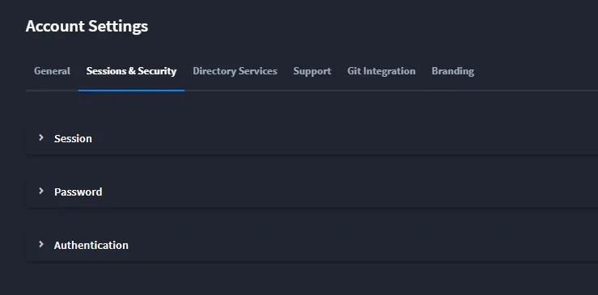Click the Authentication section label
Image resolution: width=598 pixels, height=295 pixels.
(91, 245)
